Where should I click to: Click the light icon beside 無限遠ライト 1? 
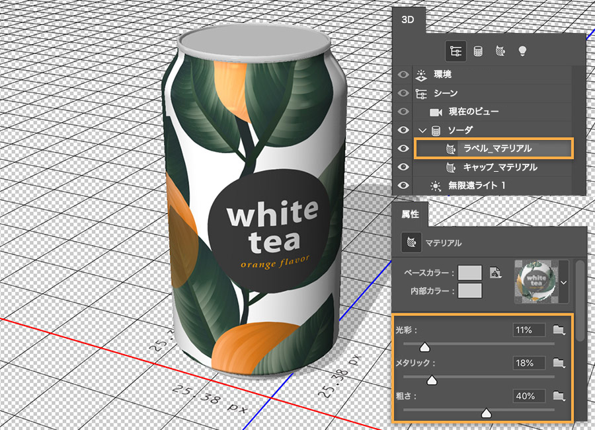click(436, 186)
